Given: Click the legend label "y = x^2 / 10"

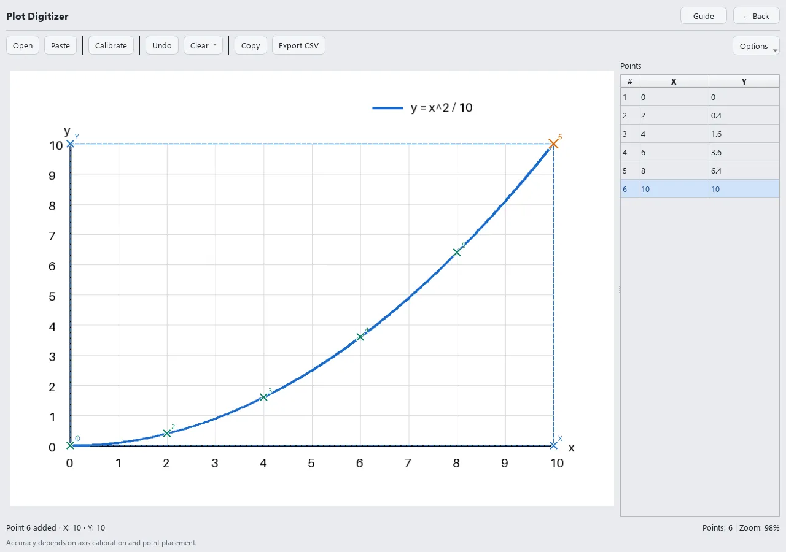Looking at the screenshot, I should (442, 108).
